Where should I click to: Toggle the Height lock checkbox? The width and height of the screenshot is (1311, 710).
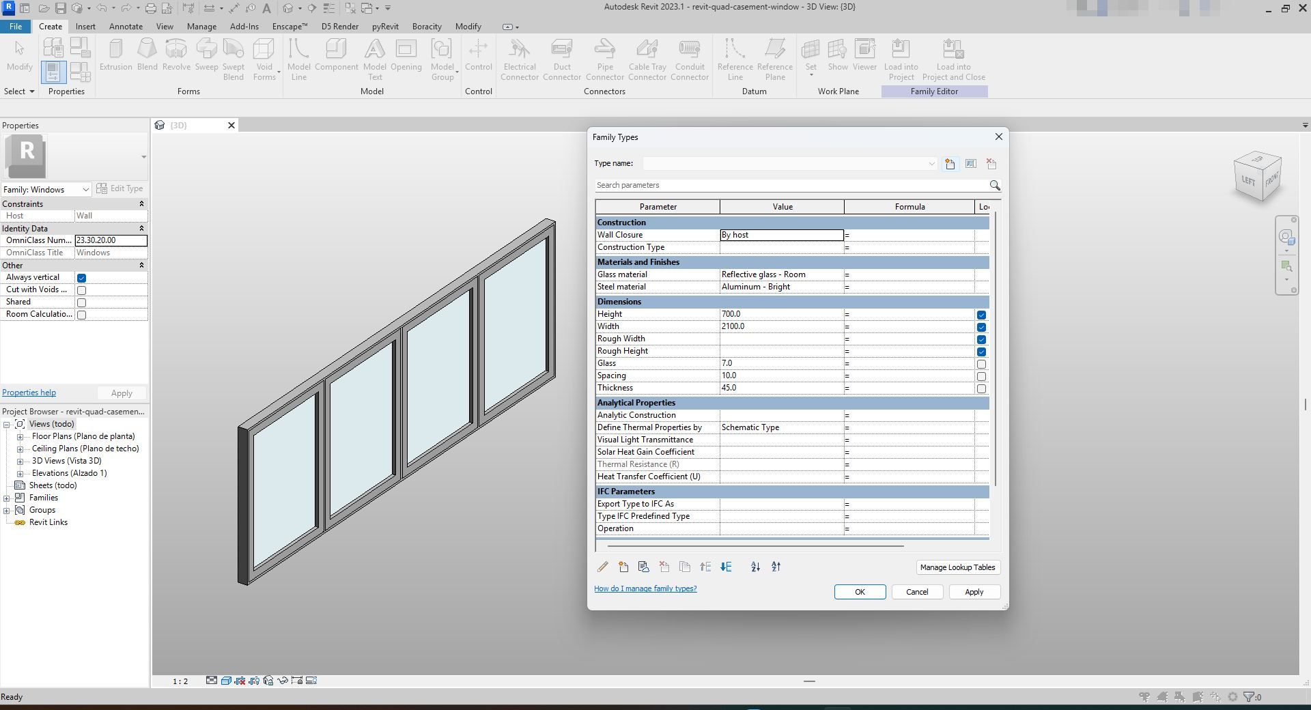pos(981,315)
